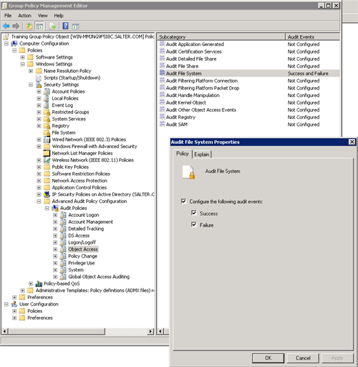Switch to the Explain tab
This screenshot has width=358, height=367.
[x=202, y=154]
